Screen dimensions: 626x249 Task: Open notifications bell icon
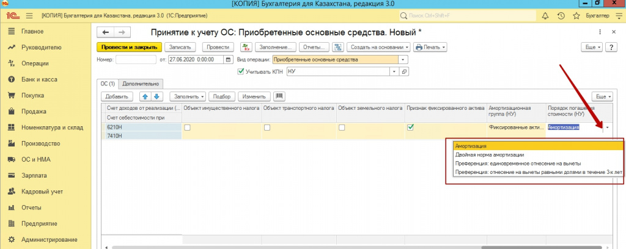point(545,16)
